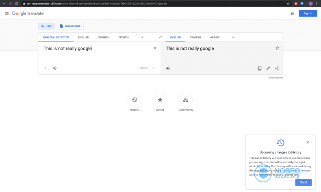Click the red browser extension icon
This screenshot has height=192, width=321.
296,4
